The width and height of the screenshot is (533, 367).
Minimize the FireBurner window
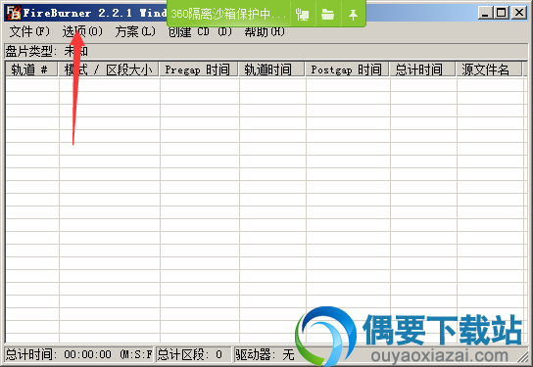tap(485, 13)
